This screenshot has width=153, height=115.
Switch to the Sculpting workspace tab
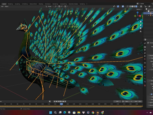click(x=18, y=4)
